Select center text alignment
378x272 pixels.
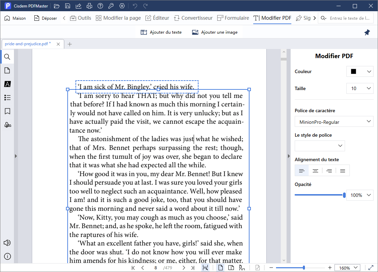pyautogui.click(x=315, y=170)
